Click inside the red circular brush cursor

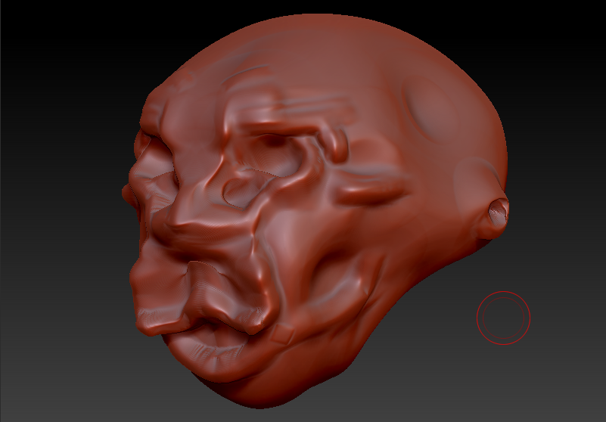503,318
